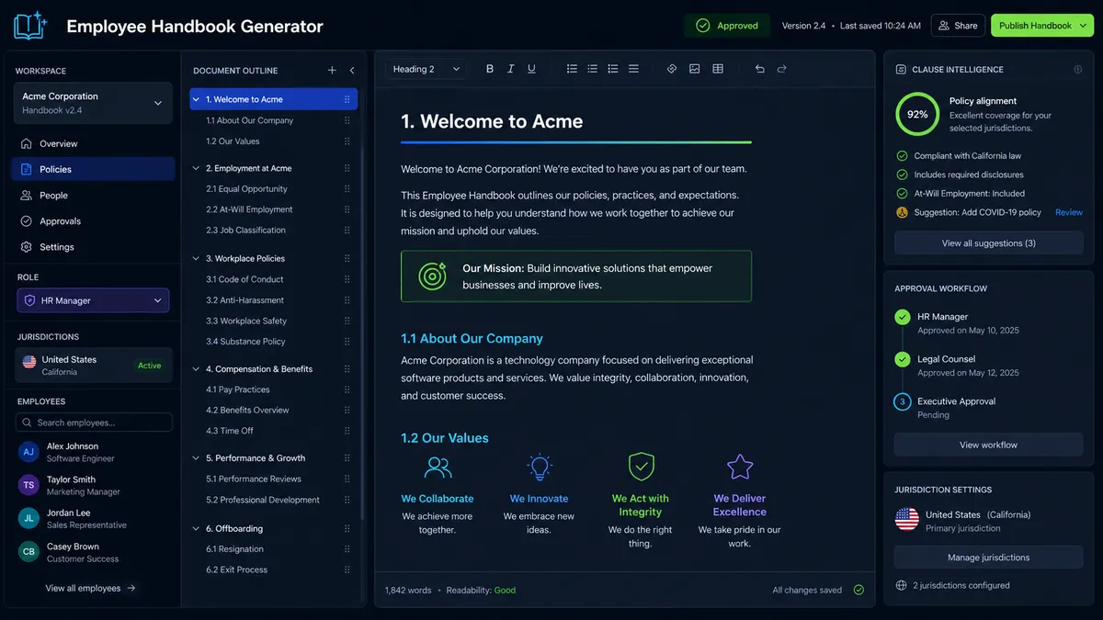Click the Review link for COVID-19 suggestion

tap(1069, 212)
